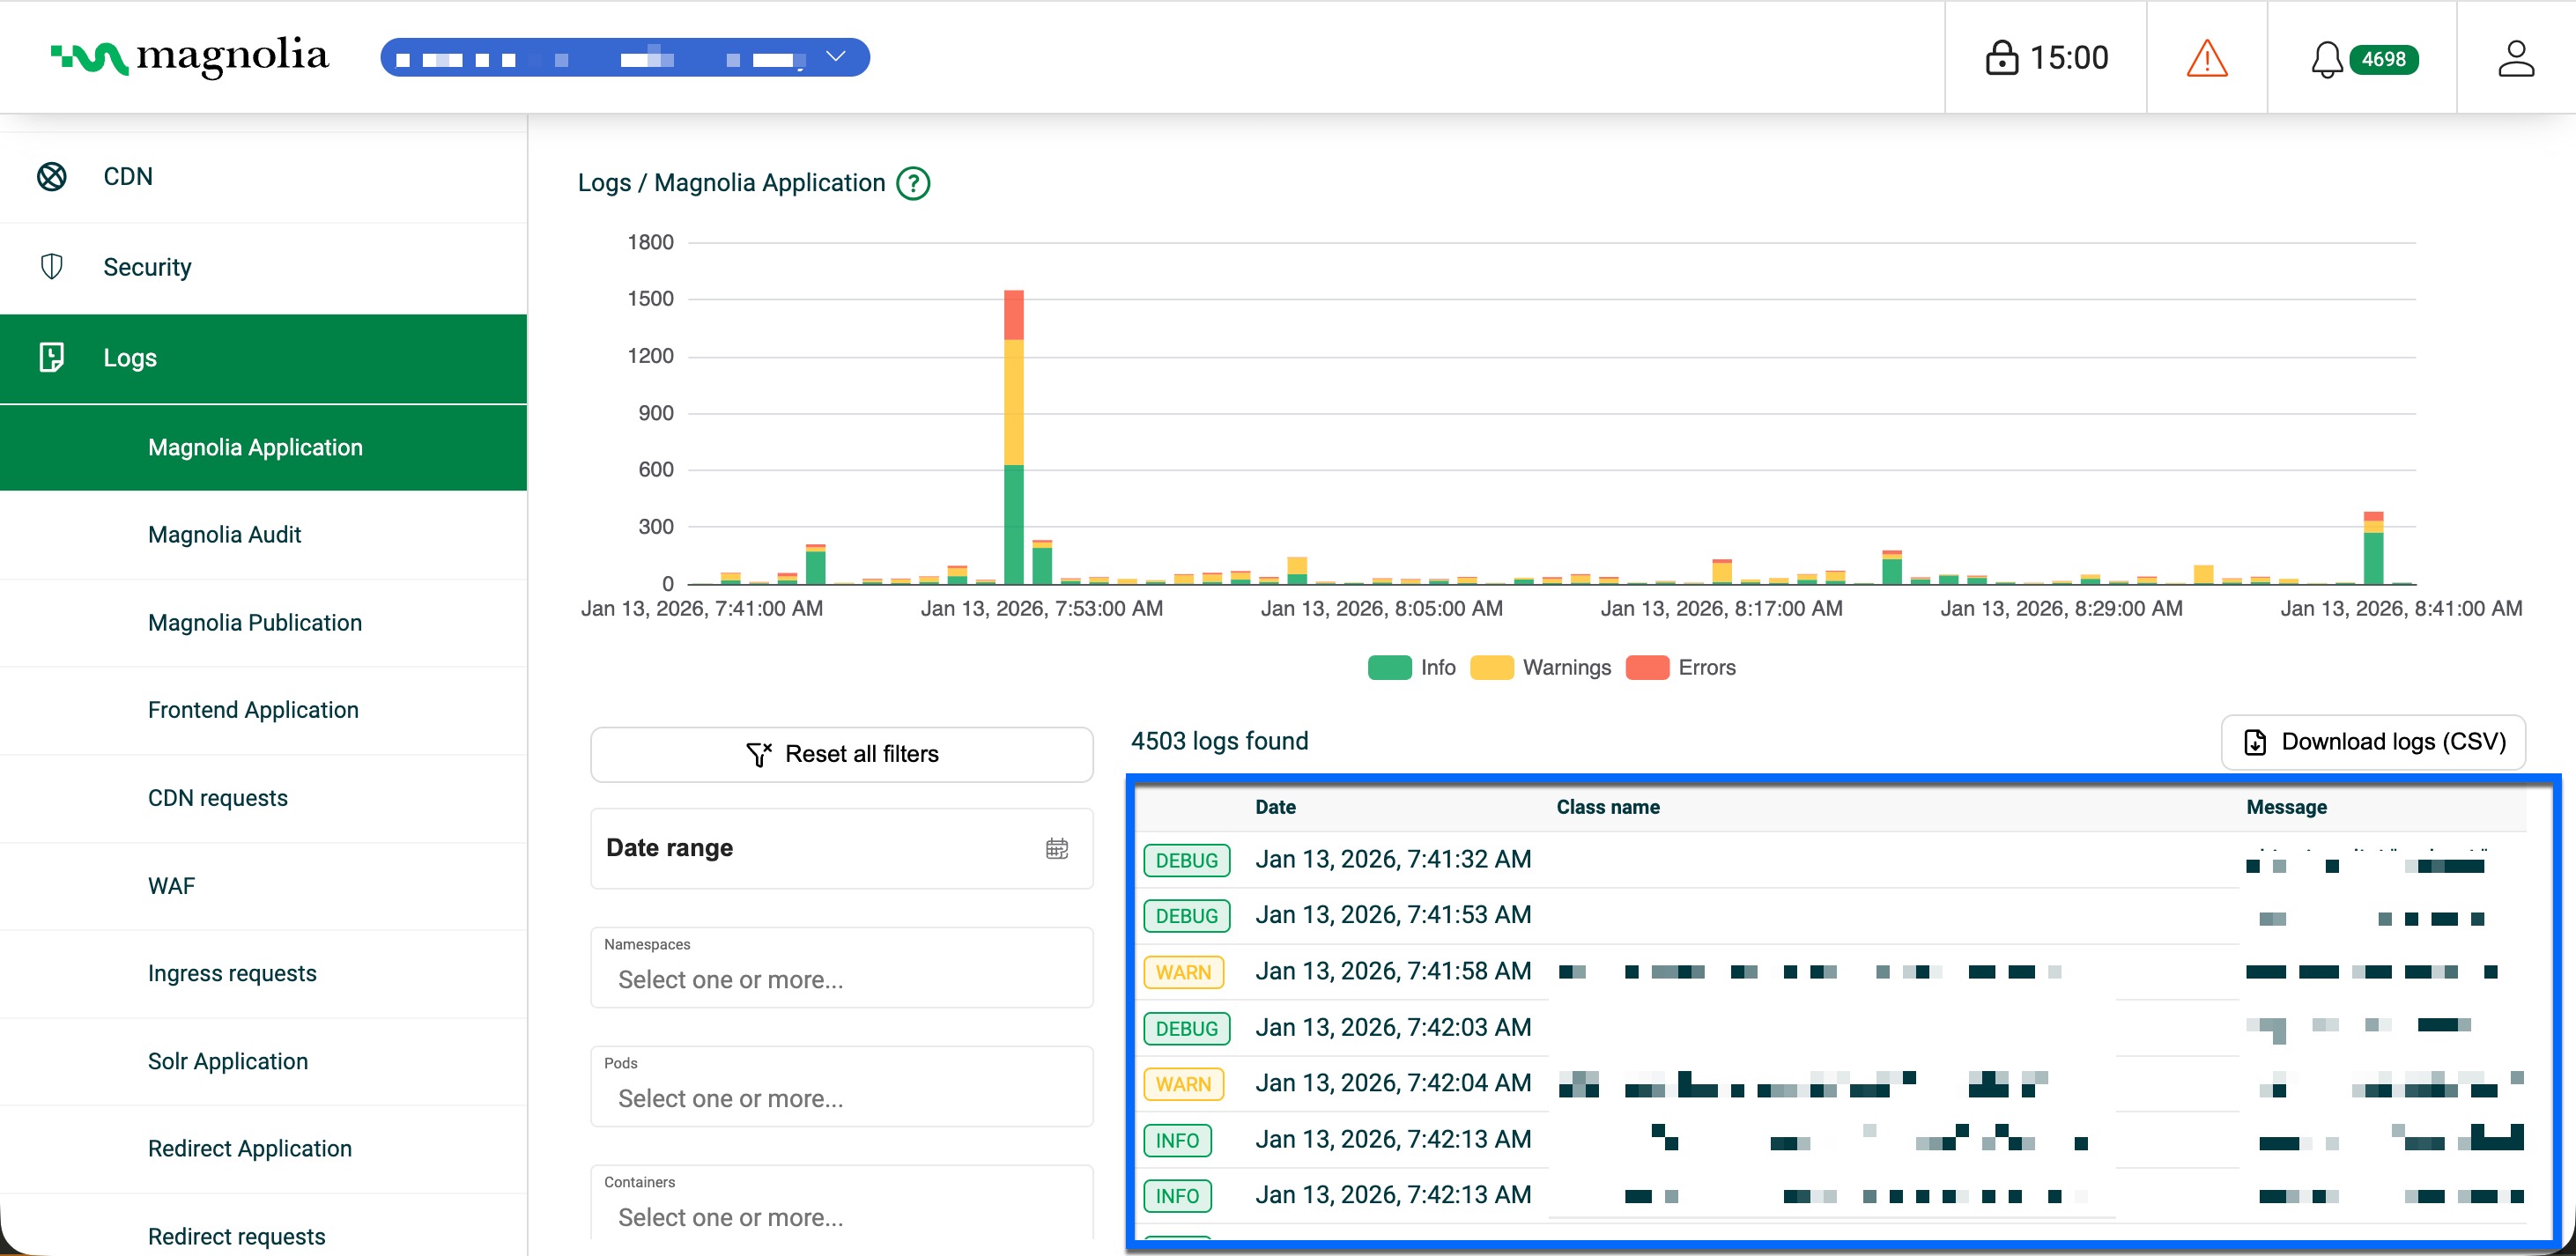
Task: Click WARN badge at 7:42:04 AM
Action: coord(1183,1084)
